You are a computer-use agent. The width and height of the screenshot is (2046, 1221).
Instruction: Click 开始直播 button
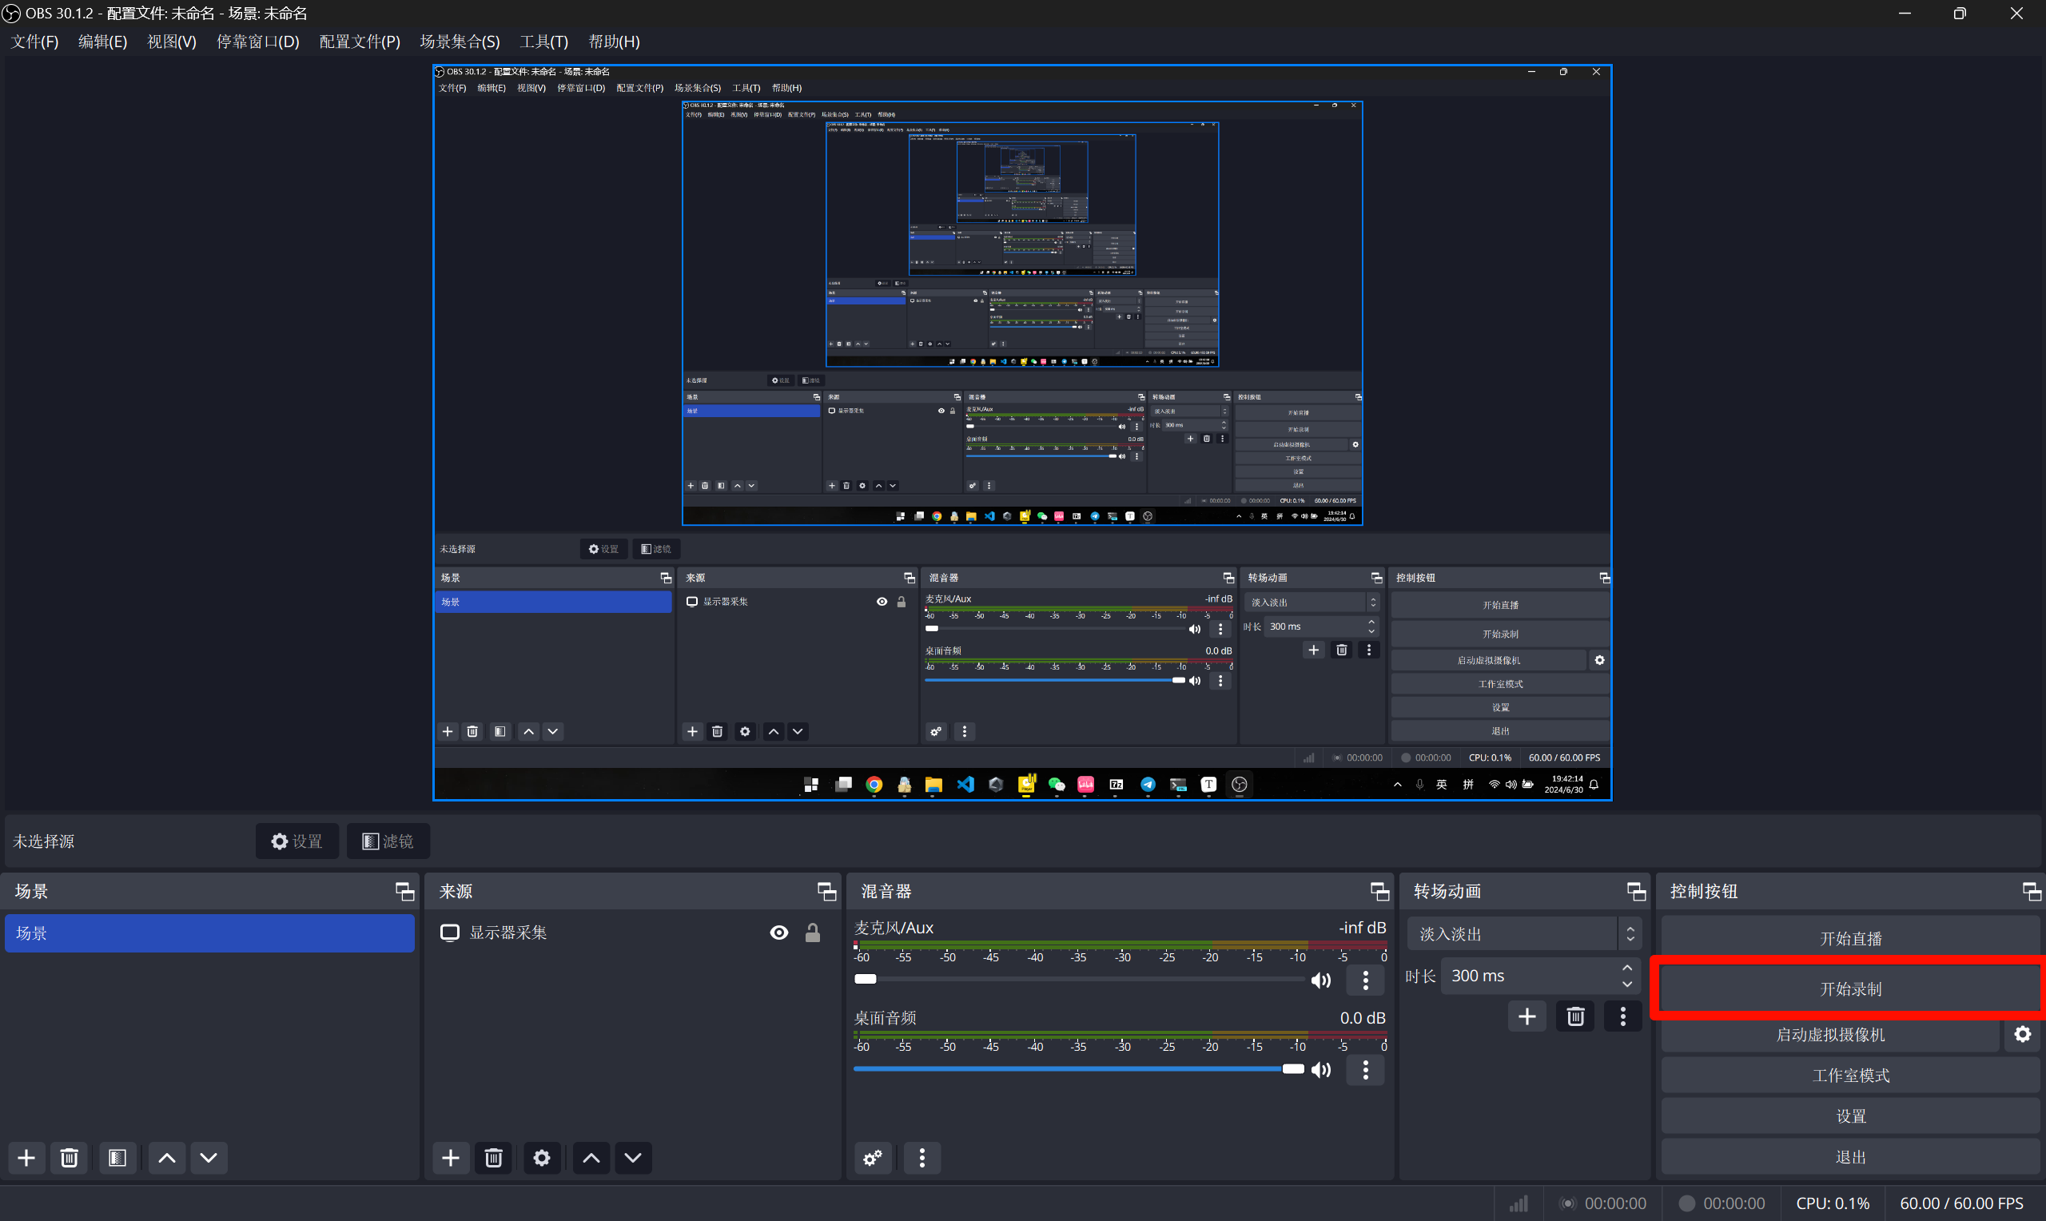[1849, 938]
